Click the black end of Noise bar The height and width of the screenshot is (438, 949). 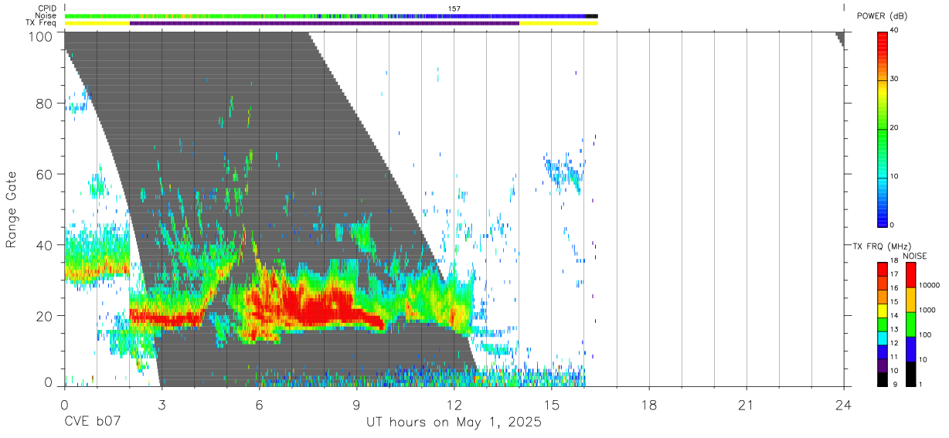[591, 15]
